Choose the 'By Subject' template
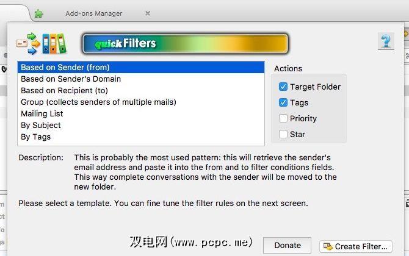Screen dimensions: 409x256 coord(41,125)
